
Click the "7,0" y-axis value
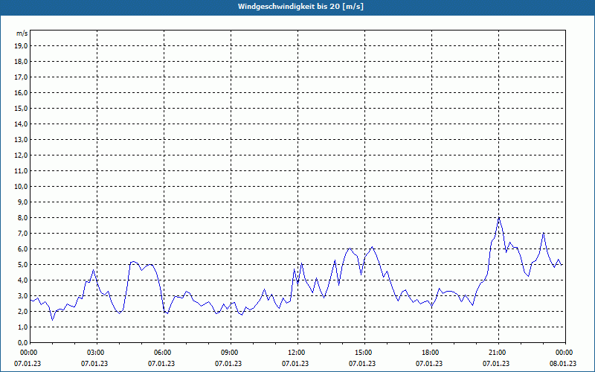pyautogui.click(x=23, y=233)
